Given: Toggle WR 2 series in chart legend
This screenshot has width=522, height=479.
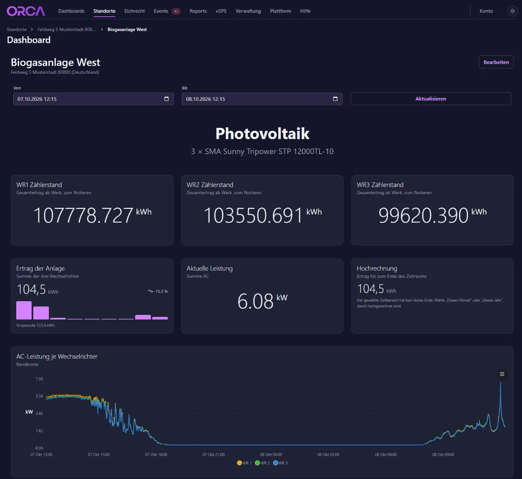Looking at the screenshot, I should point(262,463).
